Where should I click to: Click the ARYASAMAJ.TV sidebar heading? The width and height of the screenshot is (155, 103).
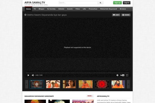(x=103, y=96)
